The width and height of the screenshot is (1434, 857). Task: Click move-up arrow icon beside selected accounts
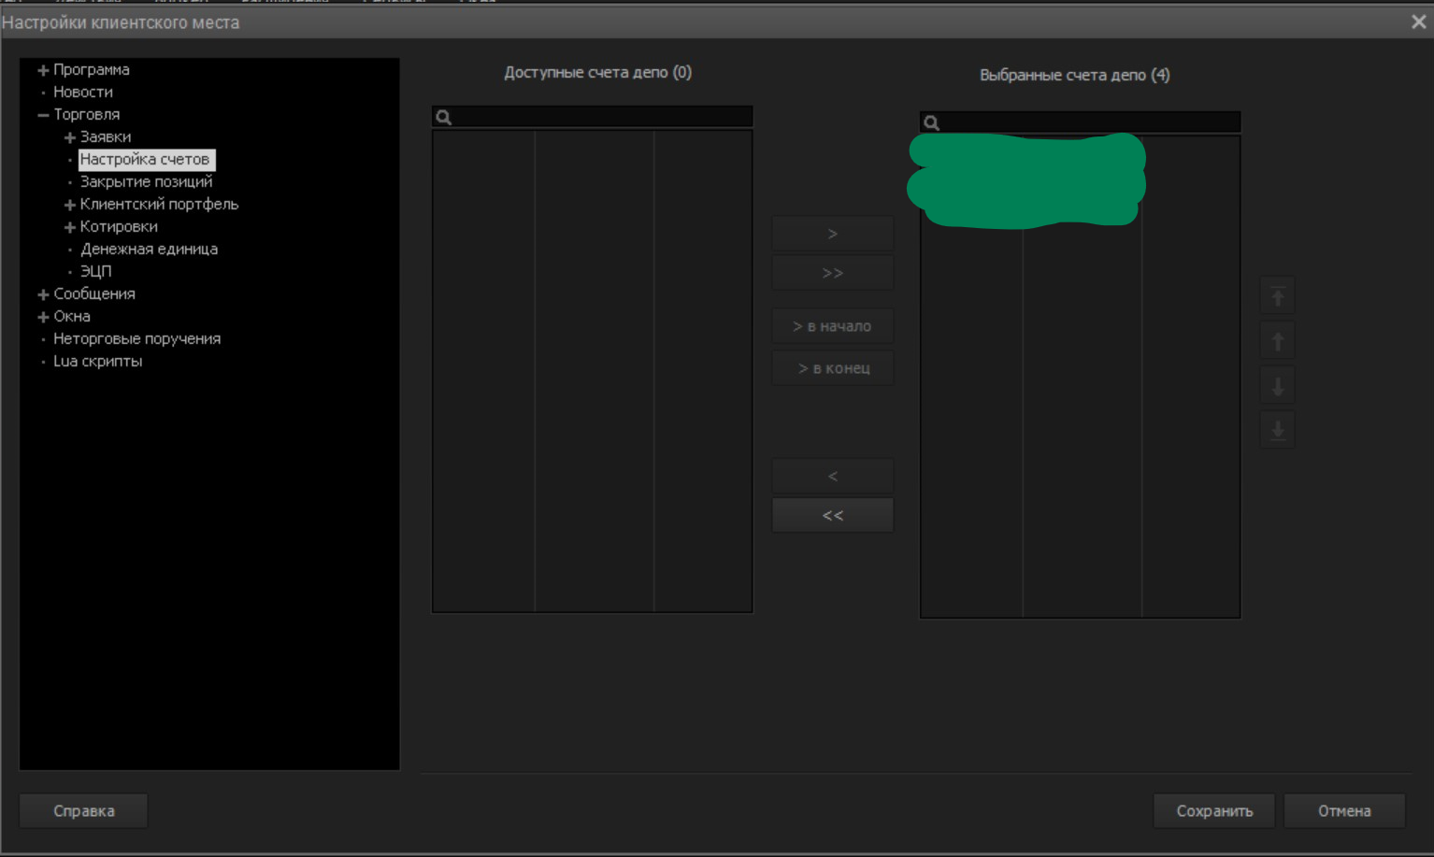[x=1277, y=340]
